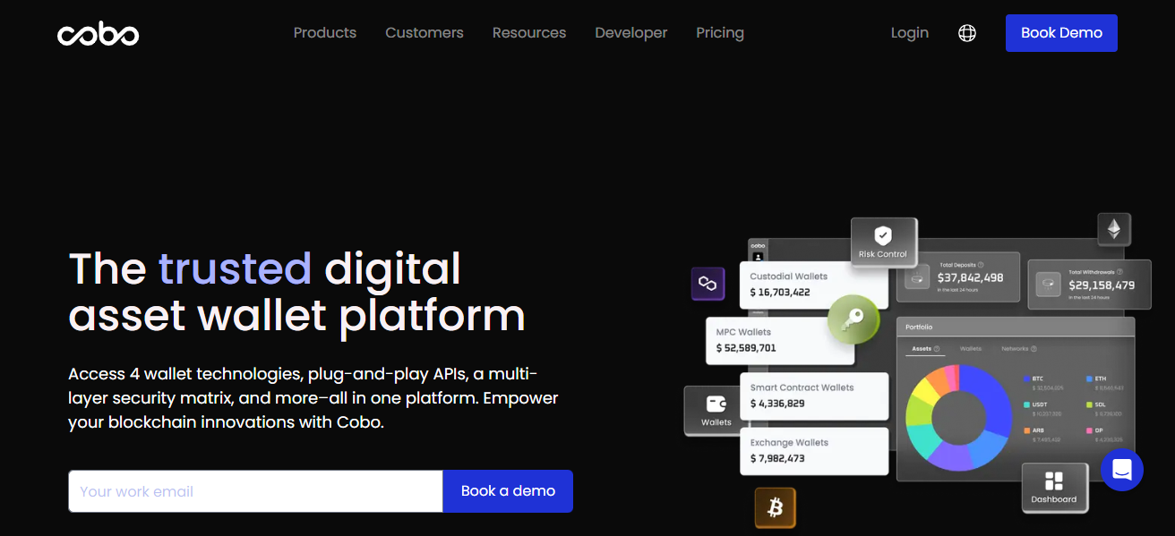Click the help icon next to Total Deposits
Image resolution: width=1175 pixels, height=536 pixels.
pyautogui.click(x=982, y=265)
